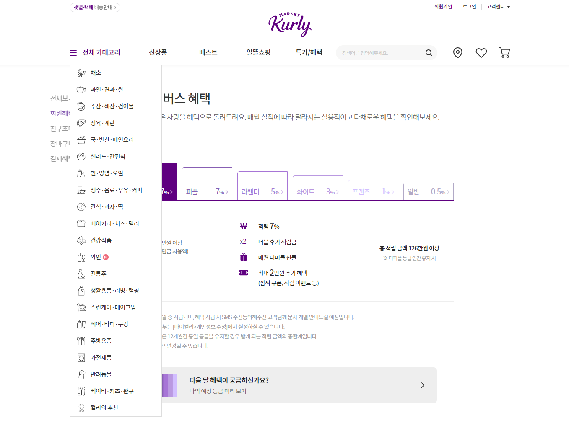
Task: Click the 주방용품 utensils icon
Action: [x=81, y=341]
